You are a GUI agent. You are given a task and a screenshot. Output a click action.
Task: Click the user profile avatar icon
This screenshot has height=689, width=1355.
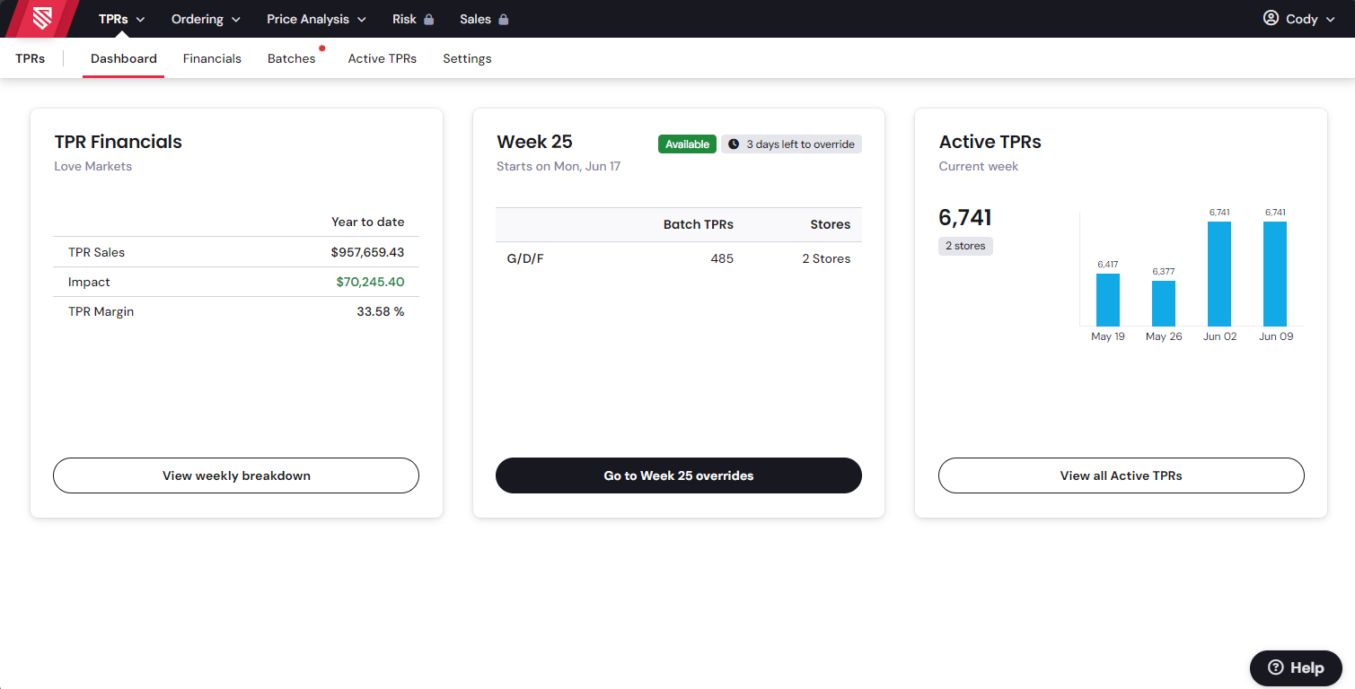coord(1271,19)
